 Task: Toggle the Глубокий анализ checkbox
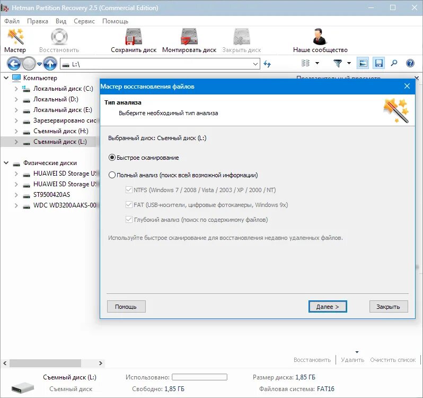pyautogui.click(x=129, y=219)
